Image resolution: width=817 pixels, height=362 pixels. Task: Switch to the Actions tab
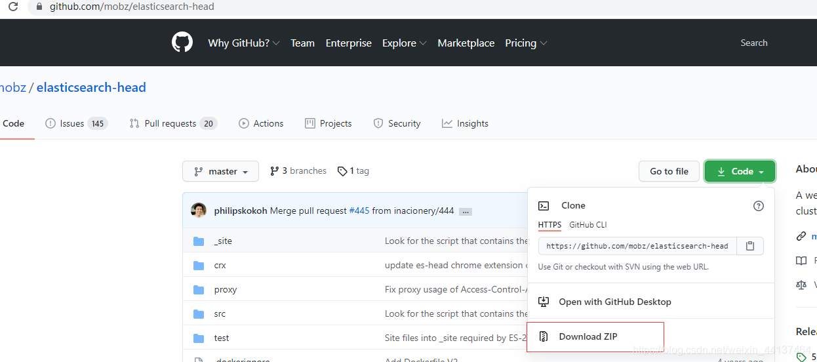pyautogui.click(x=261, y=123)
